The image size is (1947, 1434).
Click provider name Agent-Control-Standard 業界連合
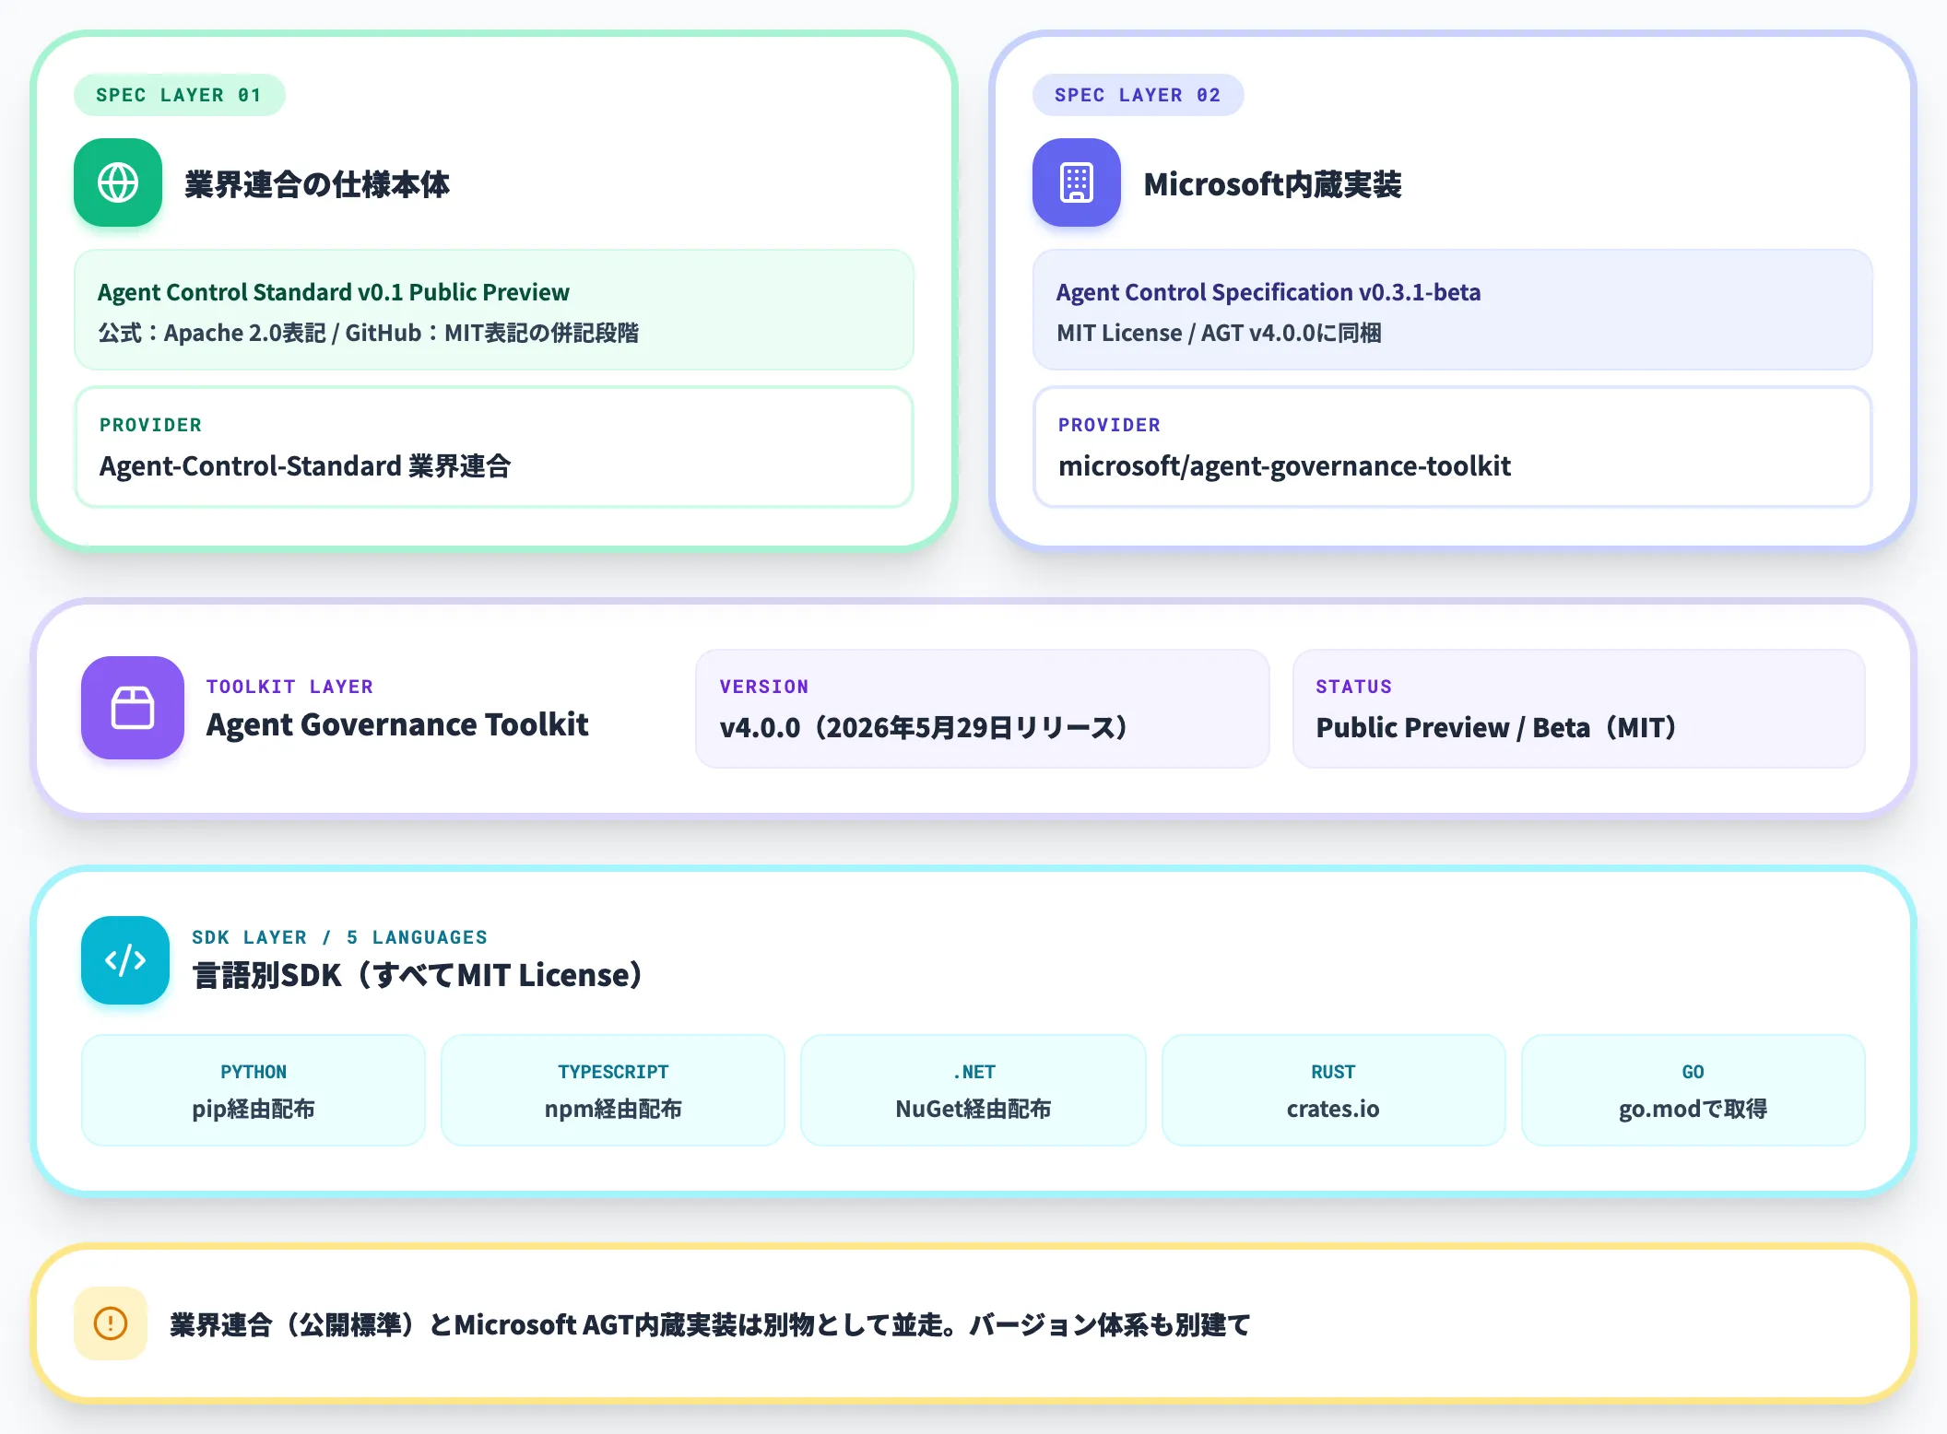click(305, 466)
